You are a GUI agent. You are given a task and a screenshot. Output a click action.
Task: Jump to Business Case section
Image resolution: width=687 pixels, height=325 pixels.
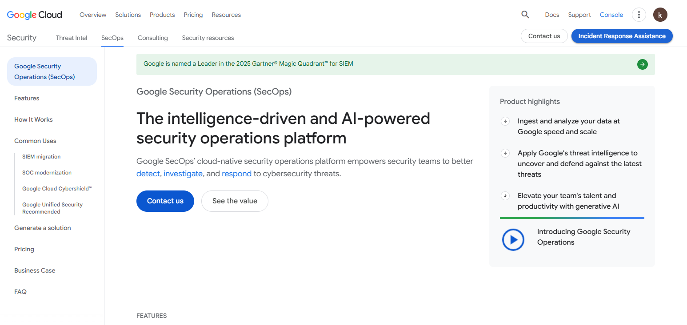point(35,270)
